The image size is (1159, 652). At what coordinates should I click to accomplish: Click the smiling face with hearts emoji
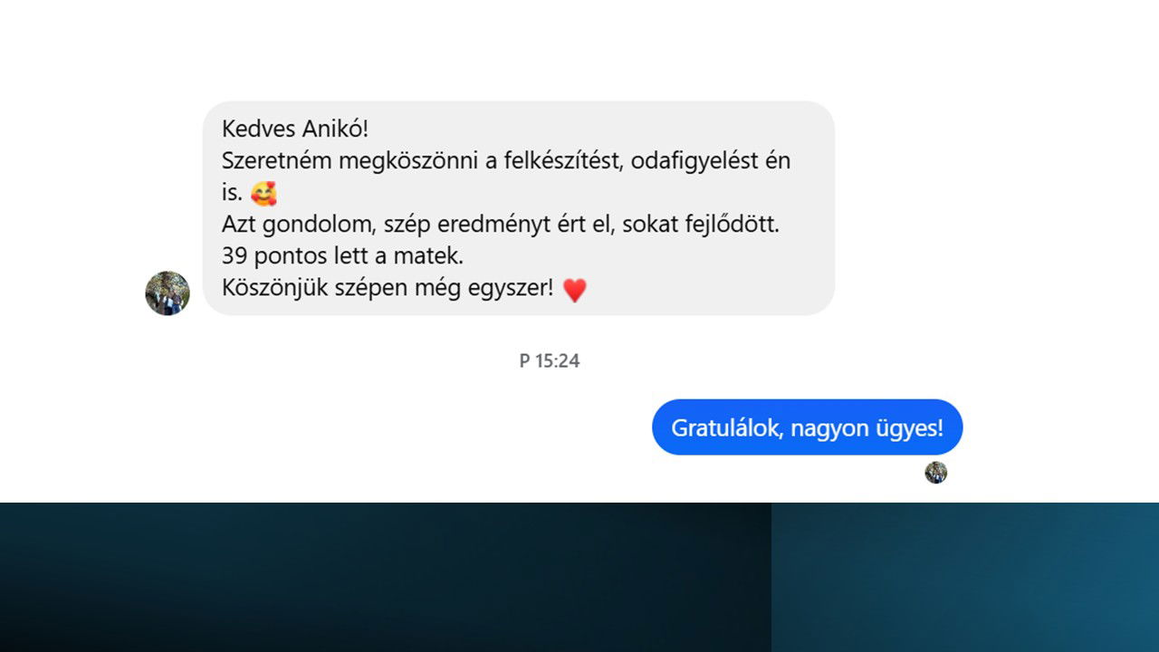click(x=263, y=194)
